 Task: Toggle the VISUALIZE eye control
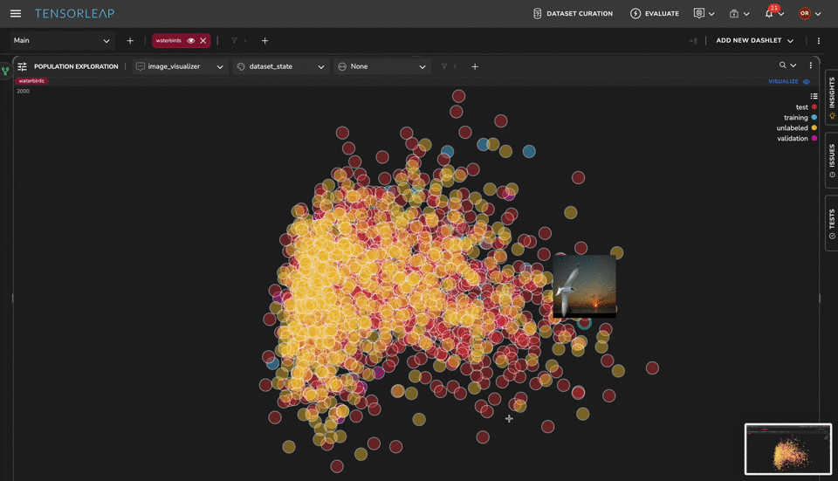[x=806, y=81]
